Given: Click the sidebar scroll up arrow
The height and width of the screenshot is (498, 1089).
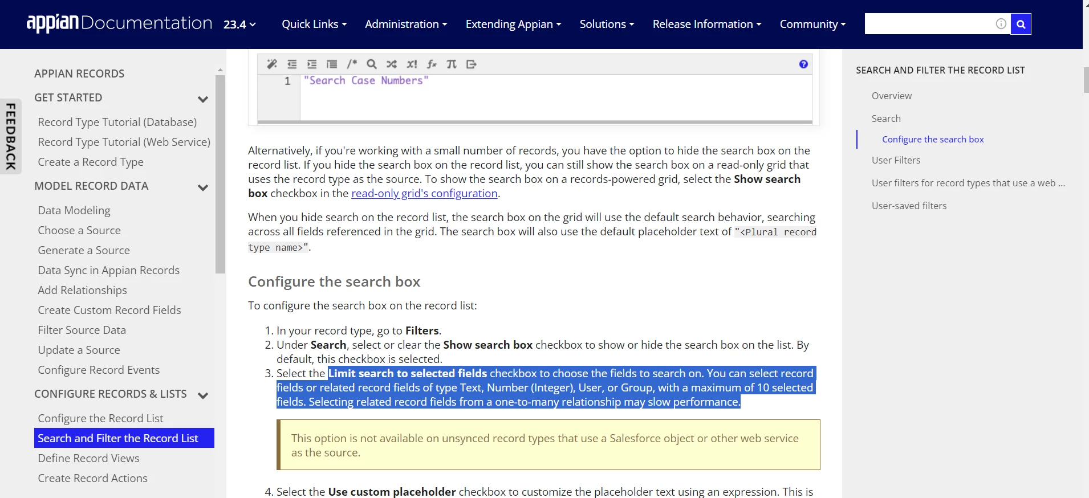Looking at the screenshot, I should point(220,70).
